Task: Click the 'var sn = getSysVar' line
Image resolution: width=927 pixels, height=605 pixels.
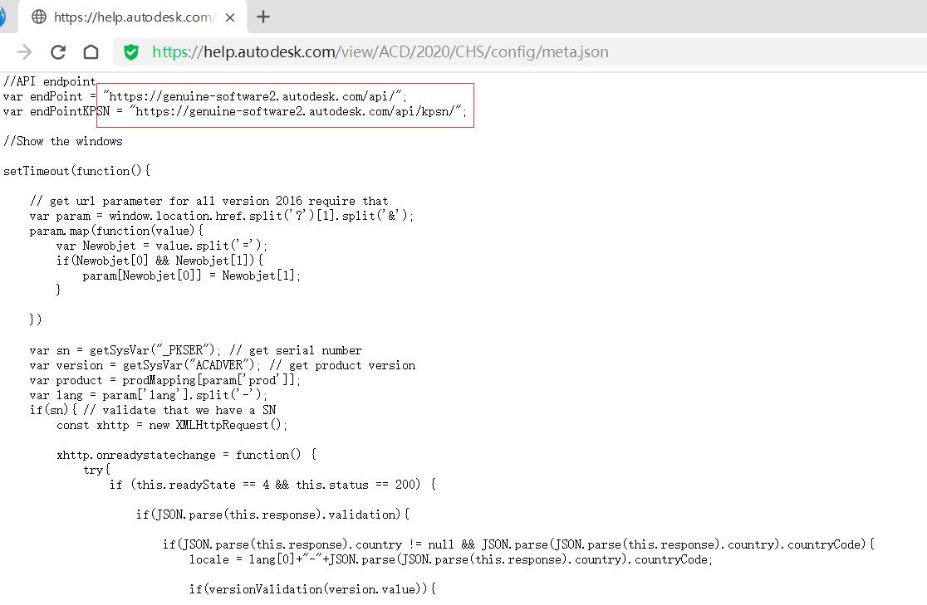Action: (x=195, y=350)
